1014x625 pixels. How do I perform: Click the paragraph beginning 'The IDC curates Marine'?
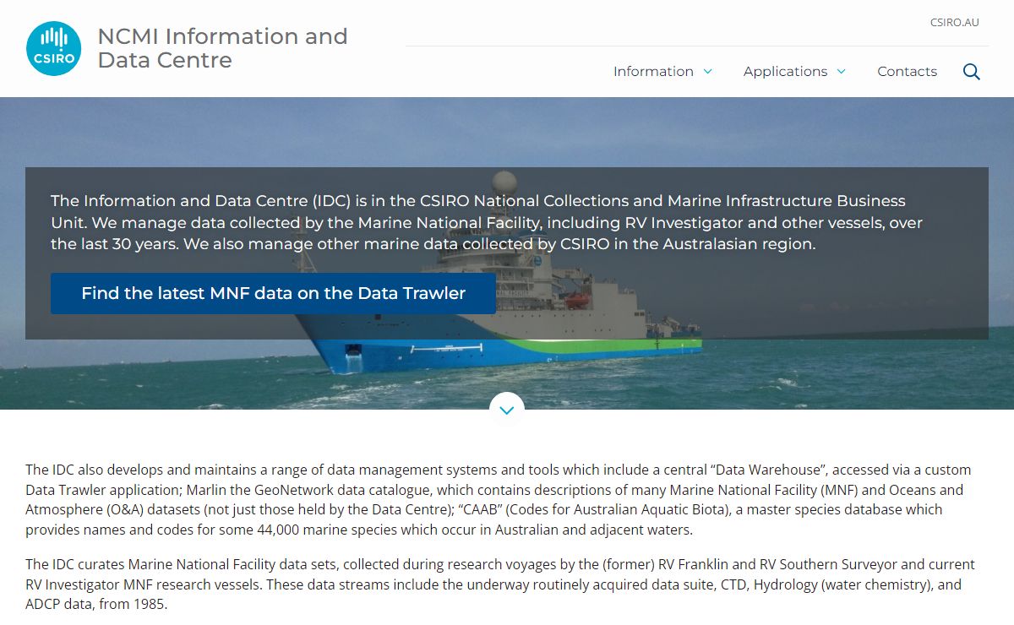[500, 584]
